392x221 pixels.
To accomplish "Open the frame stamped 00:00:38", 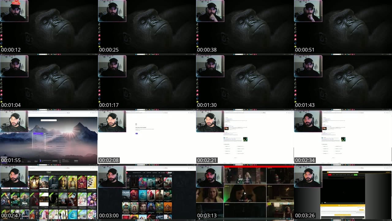I will 245,28.
